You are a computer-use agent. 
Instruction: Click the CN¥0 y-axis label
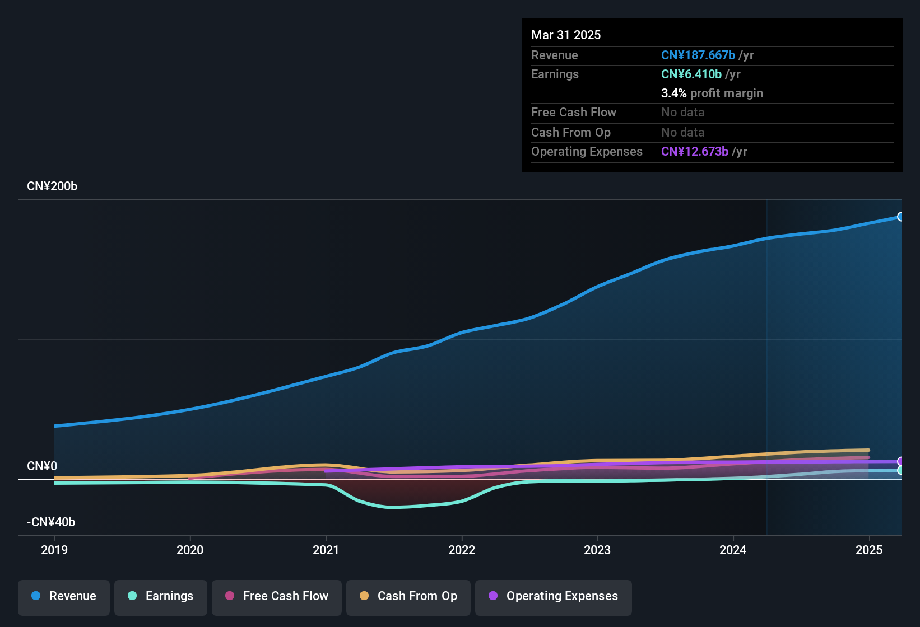[42, 466]
